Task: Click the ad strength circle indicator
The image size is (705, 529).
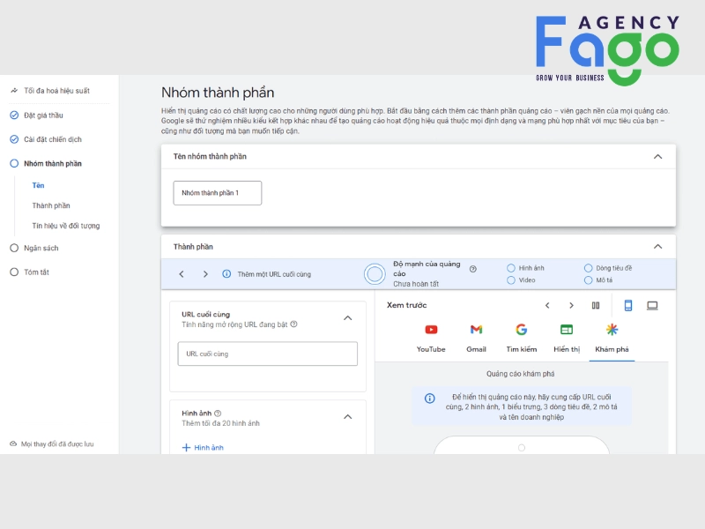Action: [x=375, y=274]
